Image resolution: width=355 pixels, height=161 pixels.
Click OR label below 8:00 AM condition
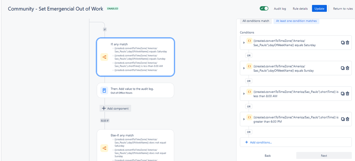(x=249, y=106)
